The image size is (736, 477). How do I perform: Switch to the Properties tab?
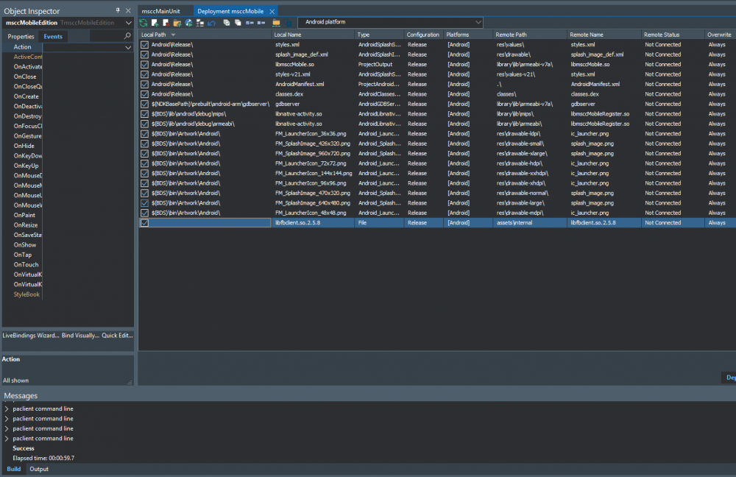(x=21, y=37)
